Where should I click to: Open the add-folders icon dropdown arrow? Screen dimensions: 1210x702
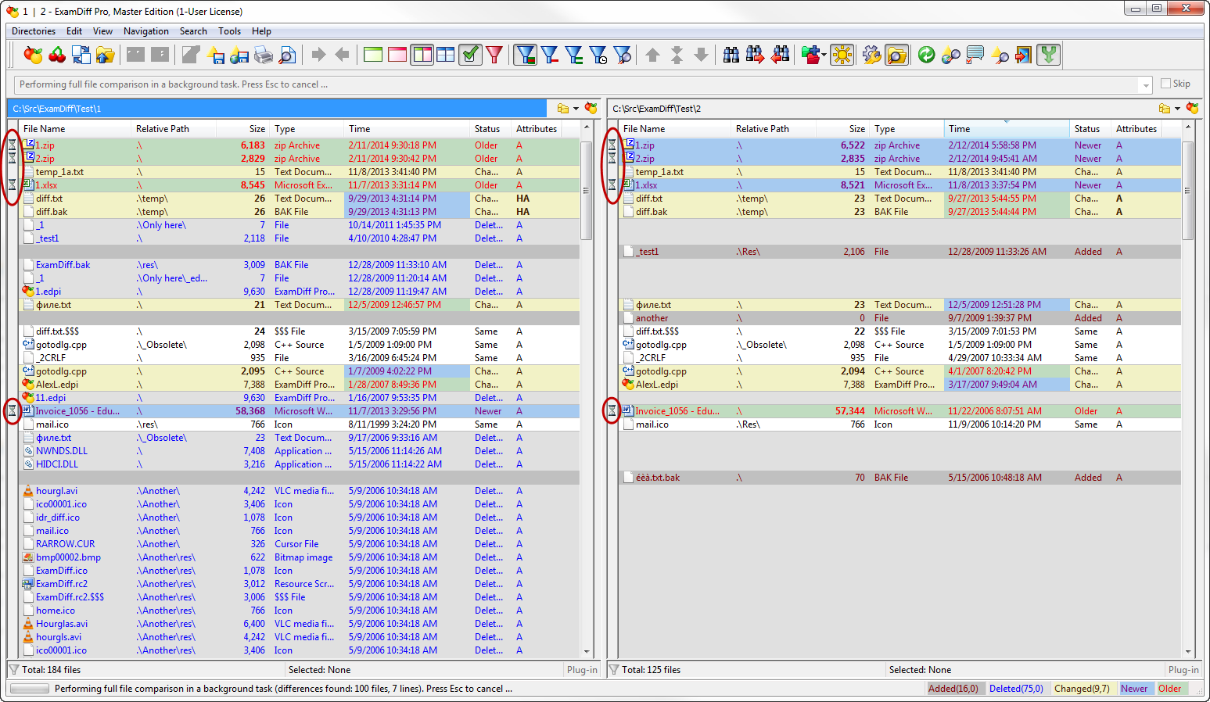(x=824, y=55)
